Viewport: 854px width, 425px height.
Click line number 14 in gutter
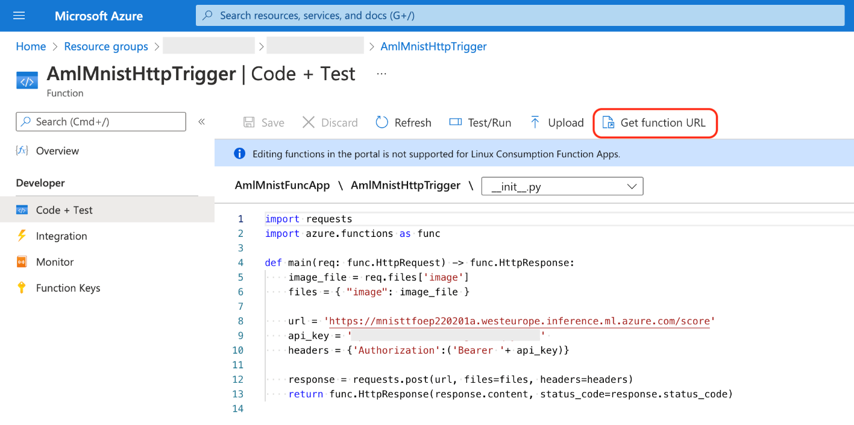point(237,409)
